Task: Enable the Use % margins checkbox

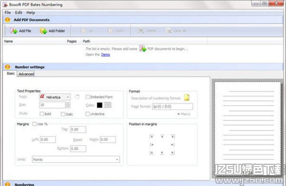Action: [x=35, y=124]
